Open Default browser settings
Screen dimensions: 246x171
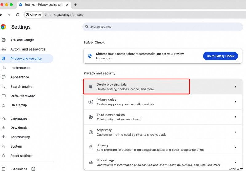click(x=26, y=96)
